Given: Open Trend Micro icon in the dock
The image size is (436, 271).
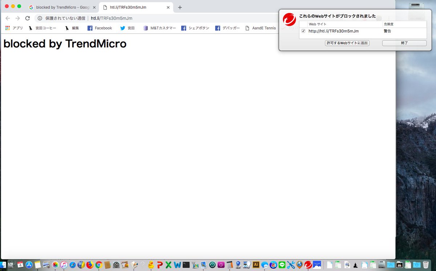Looking at the screenshot, I should coord(308,265).
